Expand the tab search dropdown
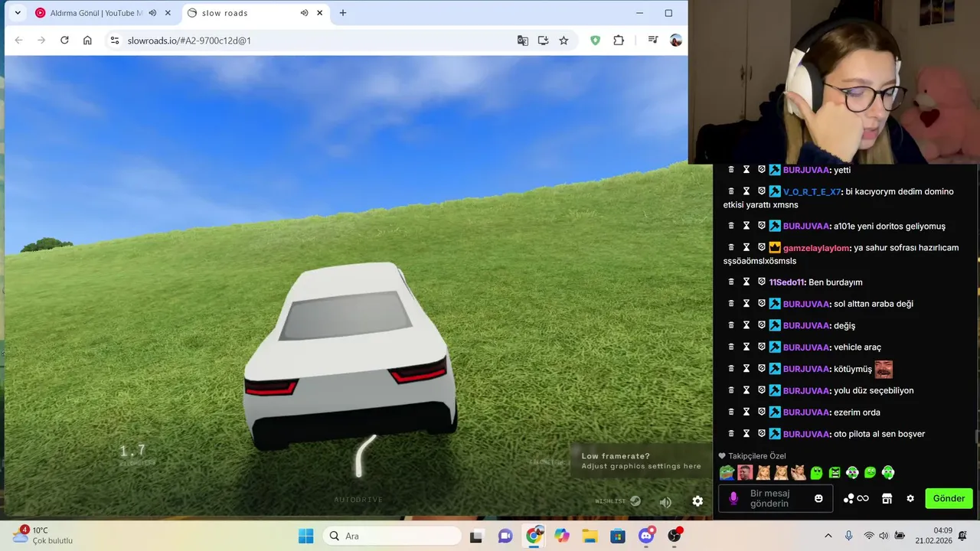The image size is (980, 551). [x=18, y=13]
